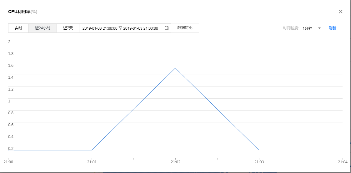Click the peak data point at 21:02

[x=175, y=68]
